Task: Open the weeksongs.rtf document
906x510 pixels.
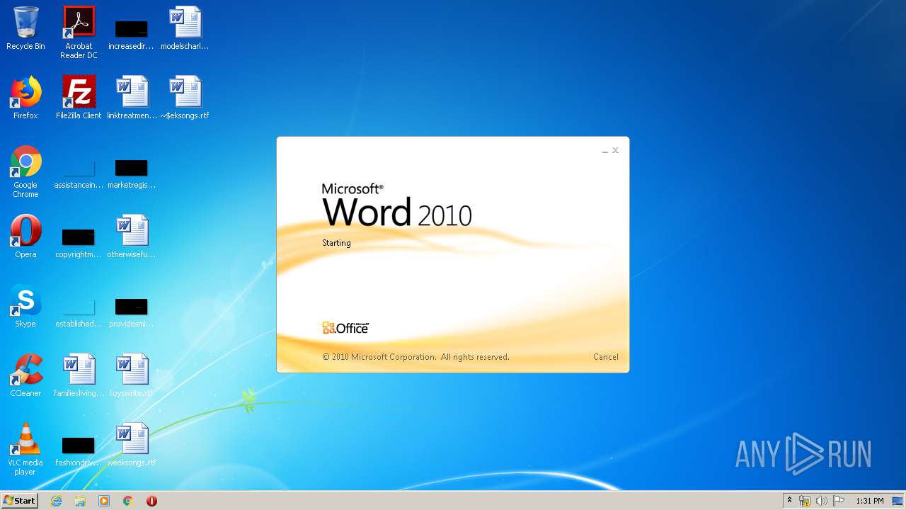Action: (x=132, y=445)
